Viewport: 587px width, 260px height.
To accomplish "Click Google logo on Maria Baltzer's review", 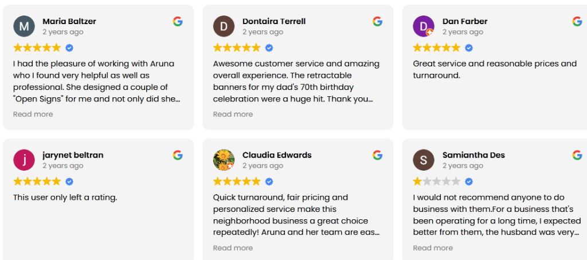I will tap(178, 22).
